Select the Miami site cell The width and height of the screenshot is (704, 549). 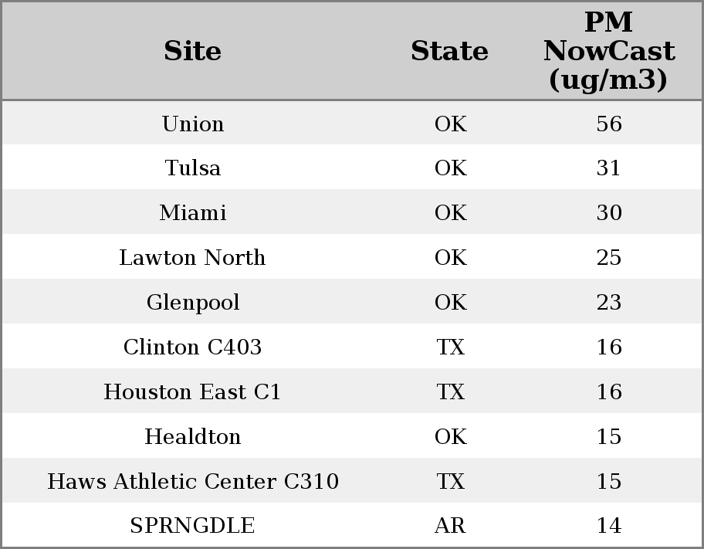[193, 212]
